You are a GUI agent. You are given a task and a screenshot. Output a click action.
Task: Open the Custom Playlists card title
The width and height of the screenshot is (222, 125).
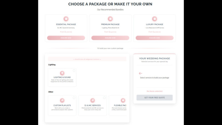click(62, 105)
